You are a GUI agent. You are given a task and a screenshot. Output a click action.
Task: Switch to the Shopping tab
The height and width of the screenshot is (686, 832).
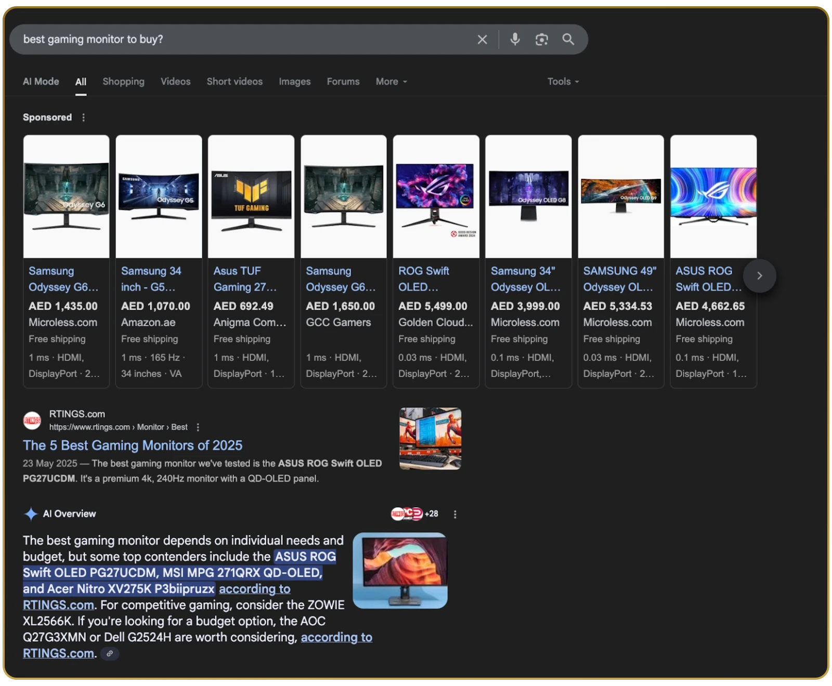click(123, 82)
